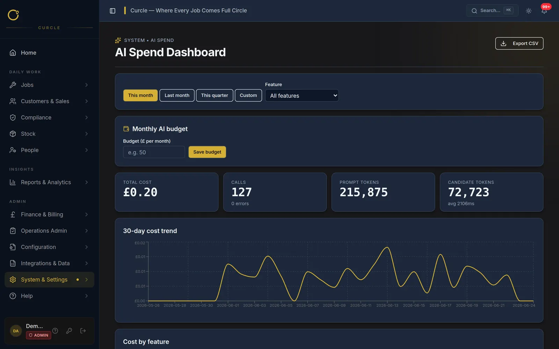This screenshot has height=349, width=559.
Task: Expand Customers & Sales chevron
Action: click(86, 101)
